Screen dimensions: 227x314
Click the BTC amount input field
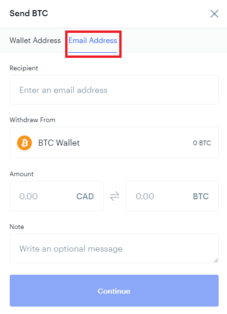pyautogui.click(x=172, y=196)
